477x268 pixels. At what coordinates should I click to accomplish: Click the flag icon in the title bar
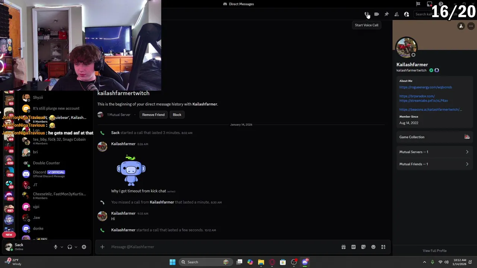(418, 4)
